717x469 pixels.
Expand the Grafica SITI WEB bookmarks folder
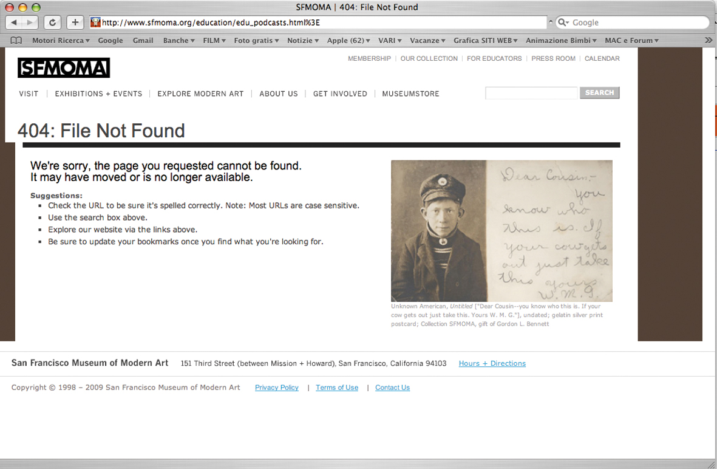point(486,40)
